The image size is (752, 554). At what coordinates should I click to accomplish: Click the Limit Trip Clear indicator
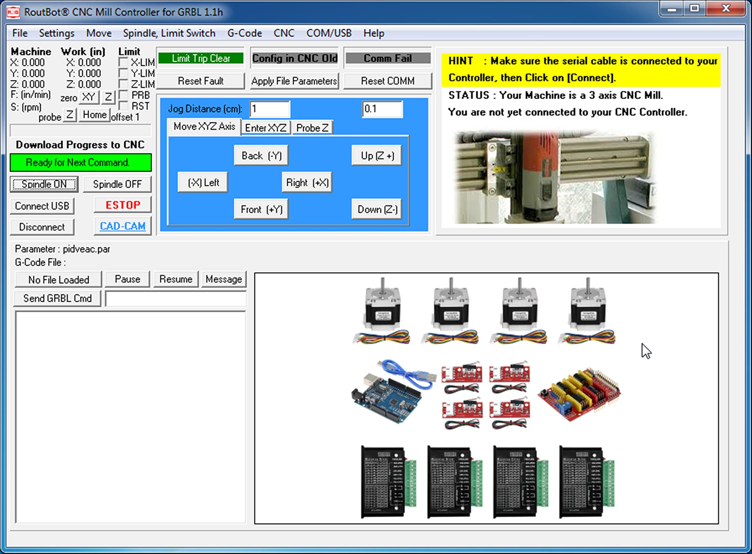[201, 58]
